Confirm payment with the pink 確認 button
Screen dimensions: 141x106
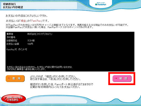pyautogui.click(x=122, y=79)
